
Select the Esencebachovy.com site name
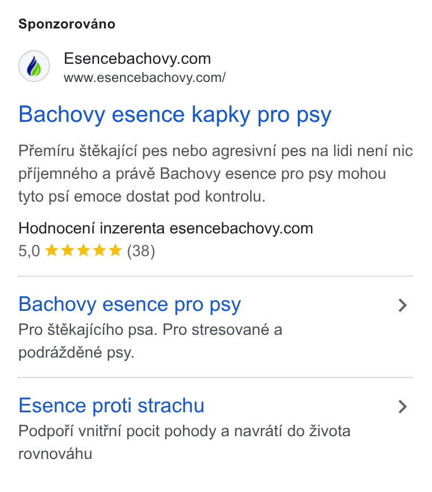point(137,59)
